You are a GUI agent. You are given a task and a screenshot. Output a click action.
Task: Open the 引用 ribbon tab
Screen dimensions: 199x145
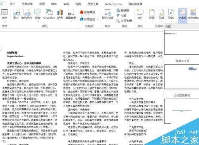tap(42, 4)
